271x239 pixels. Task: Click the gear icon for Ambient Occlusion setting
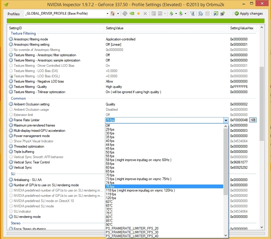tap(11, 104)
